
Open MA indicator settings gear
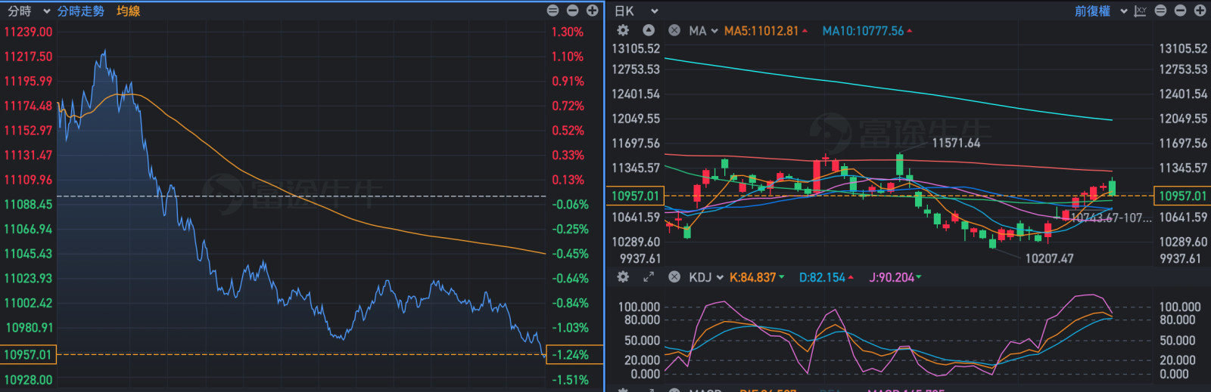tap(623, 30)
